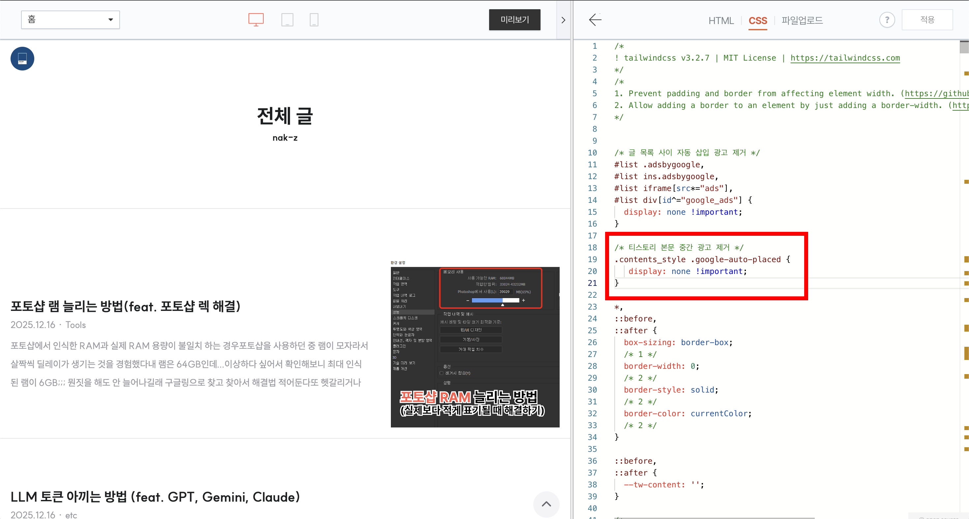Screen dimensions: 969x519
Task: Click the code editor vertical scrollbar
Action: [964, 47]
